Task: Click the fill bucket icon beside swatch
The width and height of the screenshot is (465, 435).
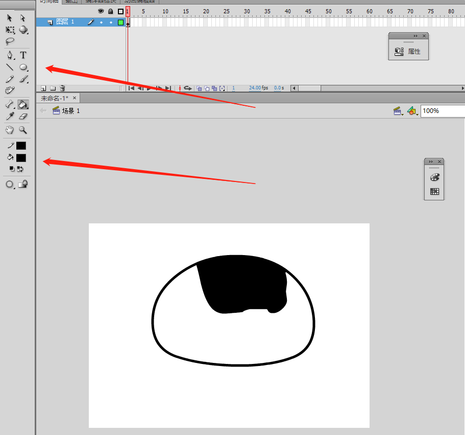Action: (10, 157)
